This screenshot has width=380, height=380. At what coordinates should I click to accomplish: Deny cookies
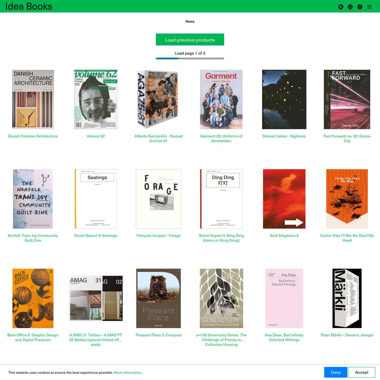(336, 372)
